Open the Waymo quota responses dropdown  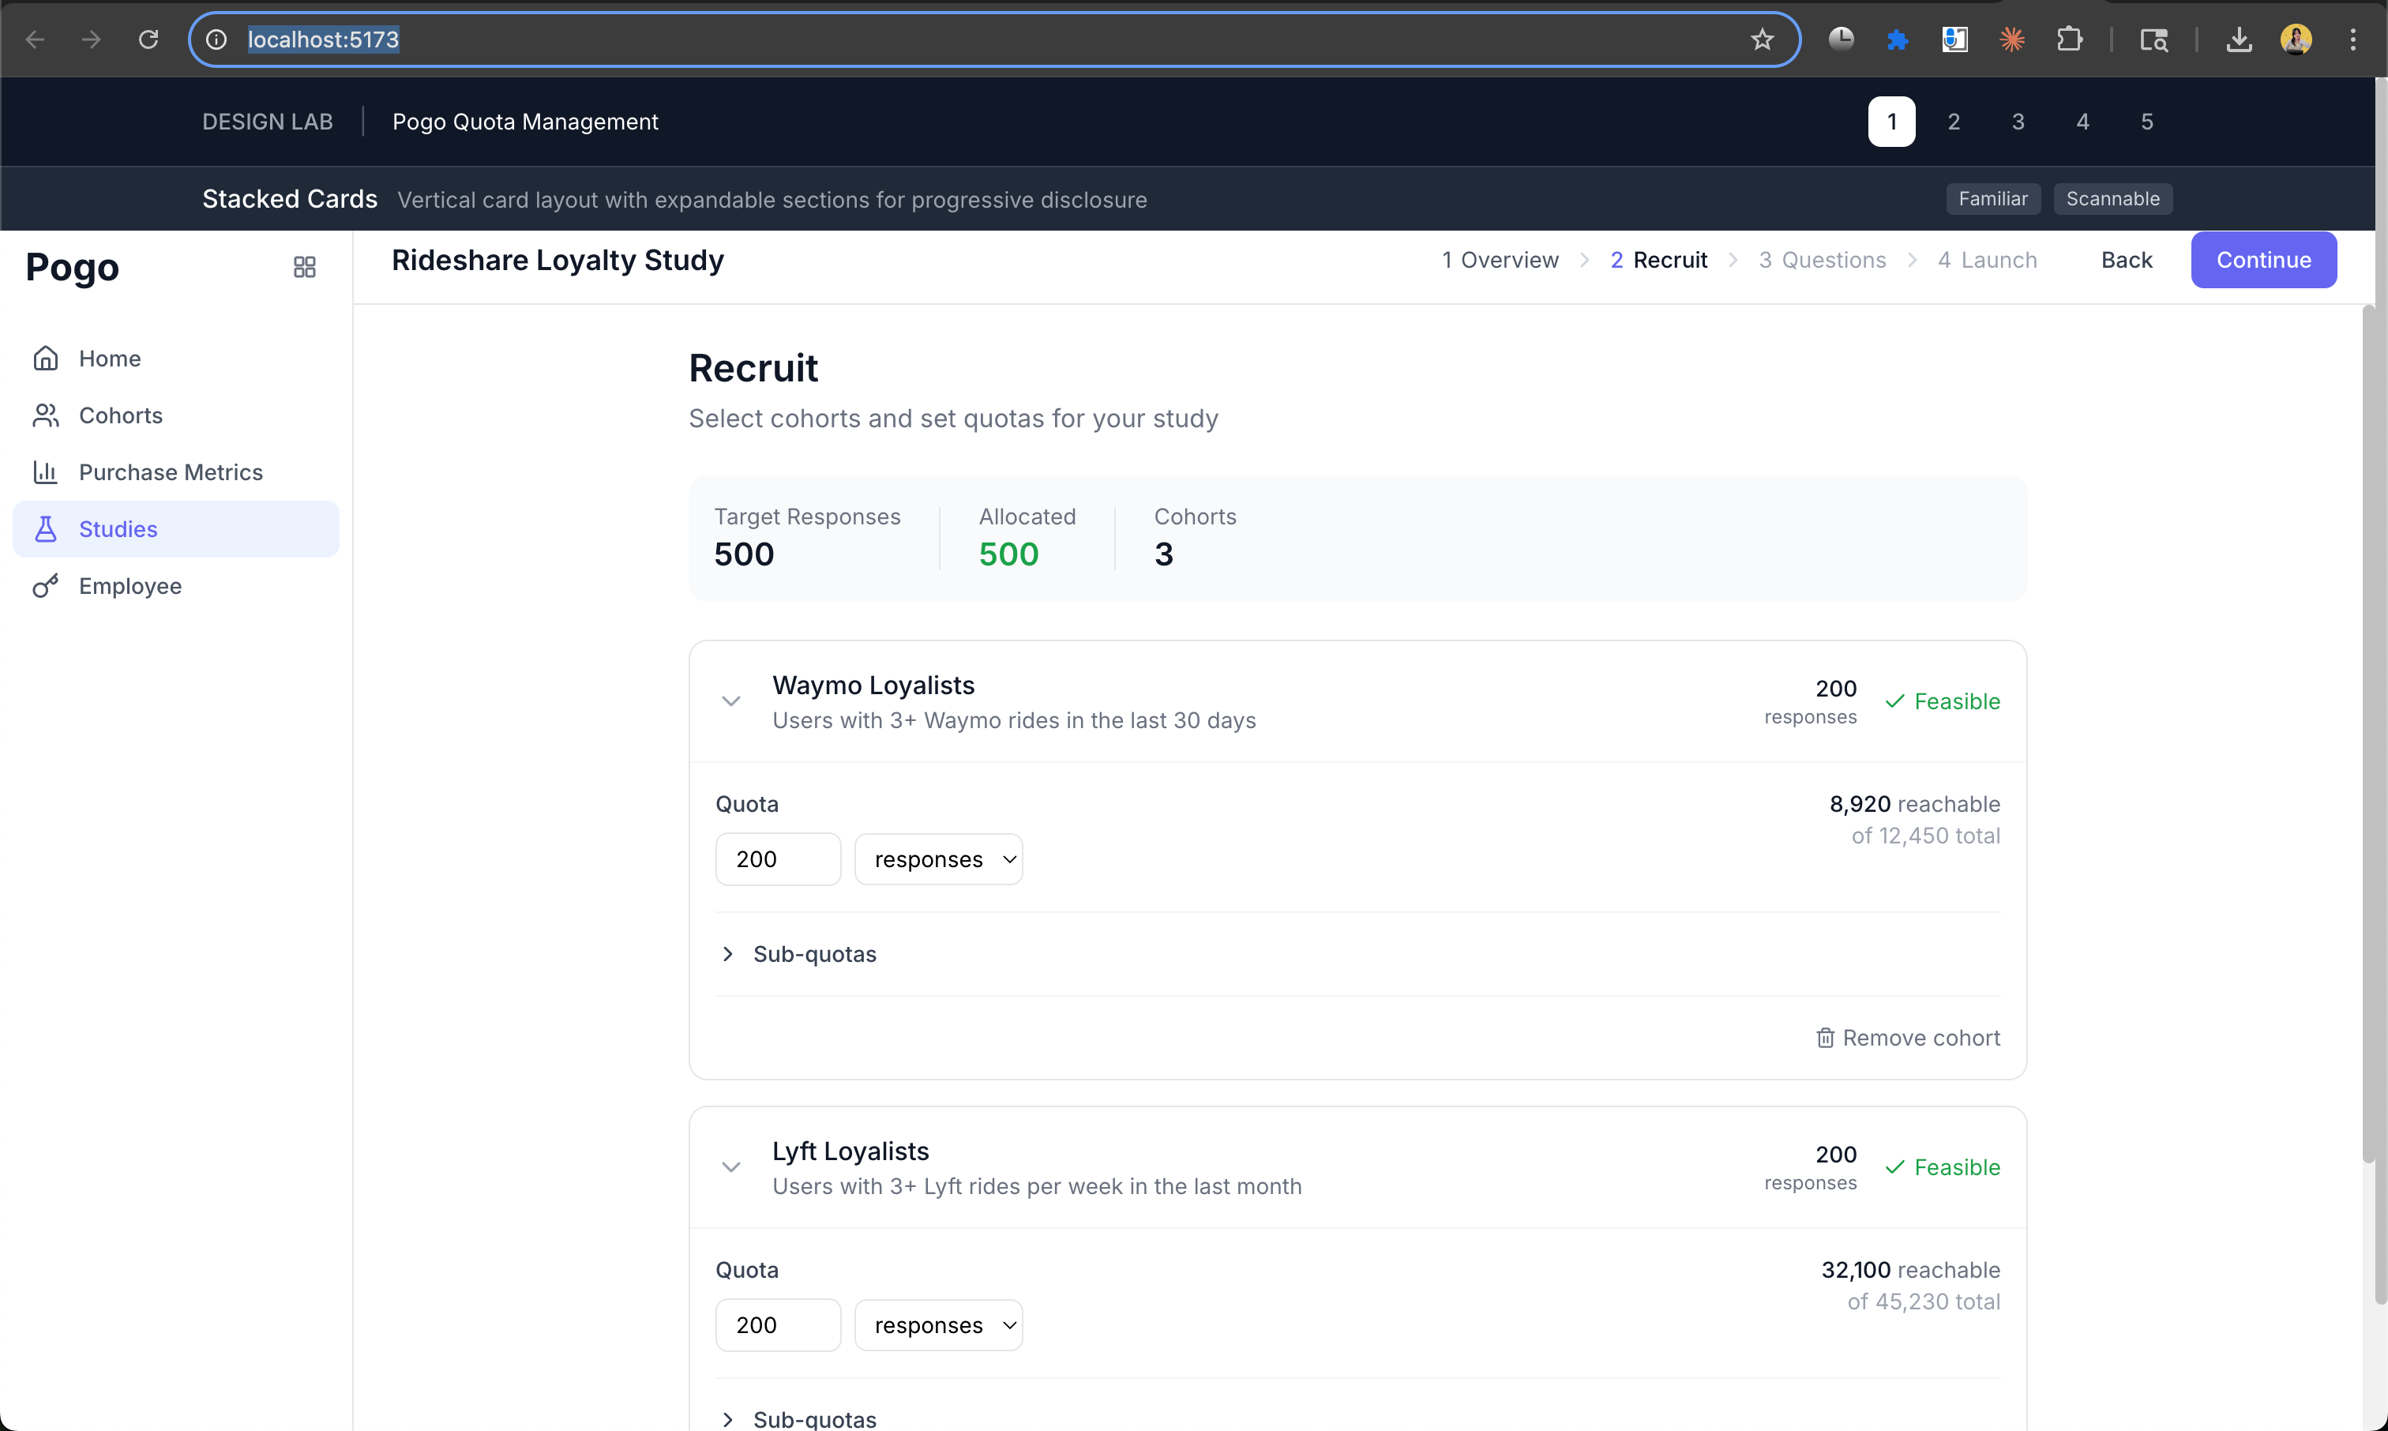pos(937,859)
